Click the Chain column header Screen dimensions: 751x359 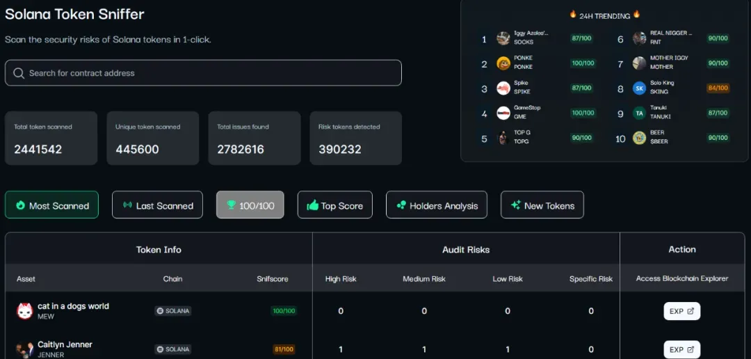tap(173, 279)
